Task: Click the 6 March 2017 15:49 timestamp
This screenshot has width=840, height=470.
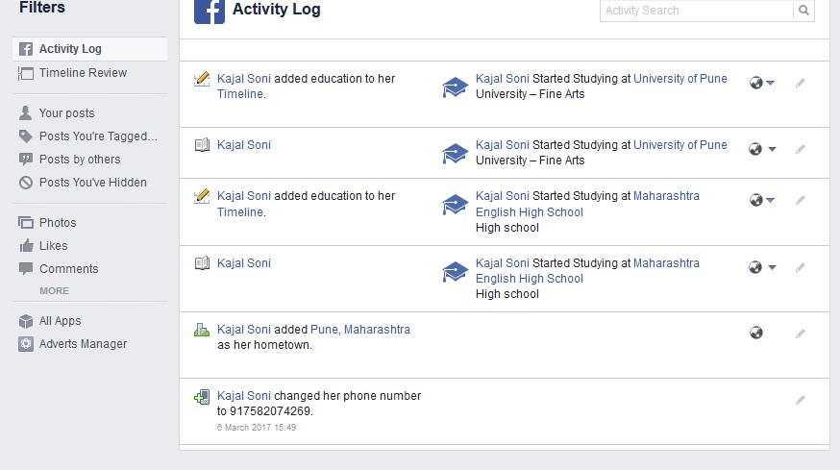Action: 257,427
